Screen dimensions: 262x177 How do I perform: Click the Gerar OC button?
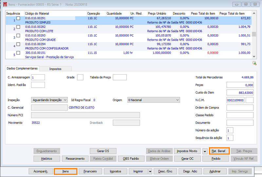coord(187,159)
